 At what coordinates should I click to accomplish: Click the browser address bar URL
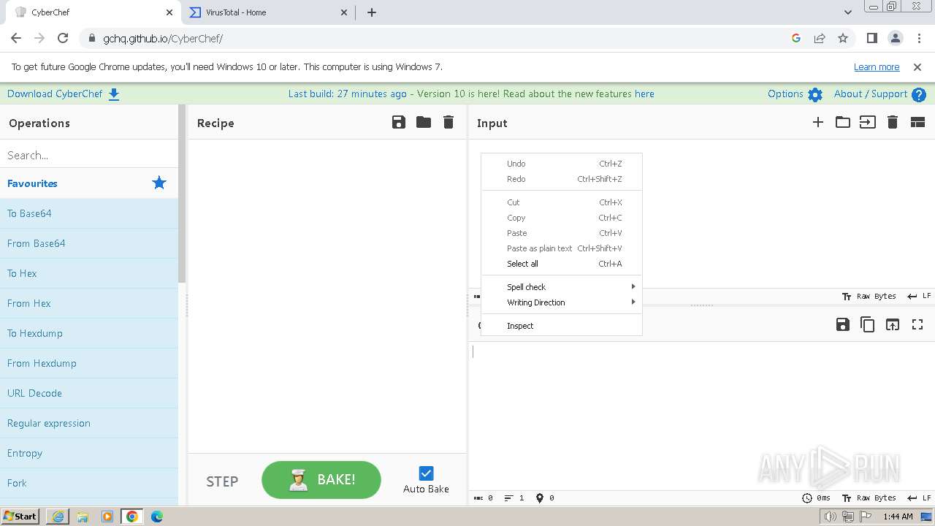point(163,38)
